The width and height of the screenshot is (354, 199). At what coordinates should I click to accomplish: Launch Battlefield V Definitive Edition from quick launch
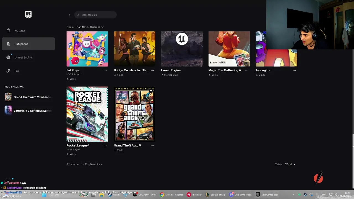[28, 111]
